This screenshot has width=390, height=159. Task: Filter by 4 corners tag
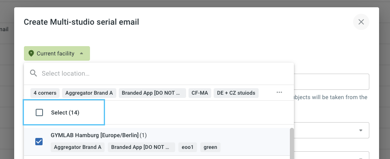(x=45, y=93)
